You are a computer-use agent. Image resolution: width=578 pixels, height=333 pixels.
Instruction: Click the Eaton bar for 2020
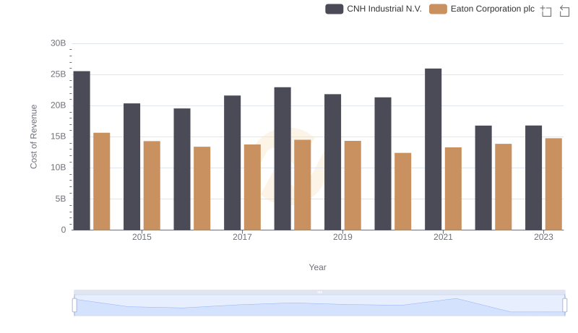403,191
